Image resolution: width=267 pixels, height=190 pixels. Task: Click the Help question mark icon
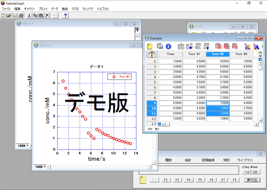point(66,16)
